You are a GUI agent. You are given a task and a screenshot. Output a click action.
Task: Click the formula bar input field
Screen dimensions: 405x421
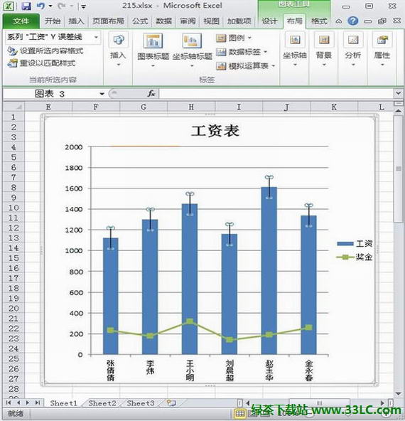(276, 94)
